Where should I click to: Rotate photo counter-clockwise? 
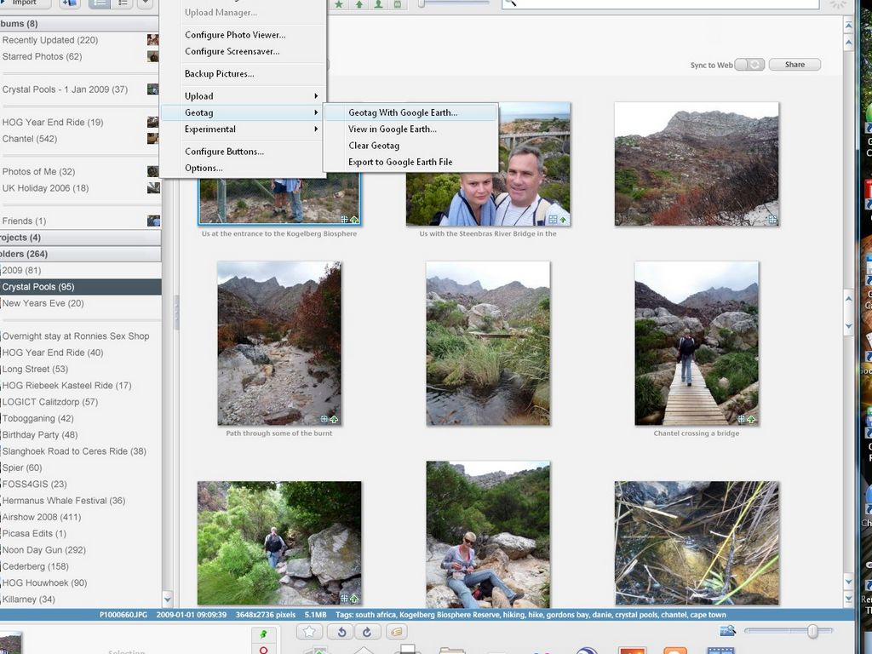pos(341,632)
